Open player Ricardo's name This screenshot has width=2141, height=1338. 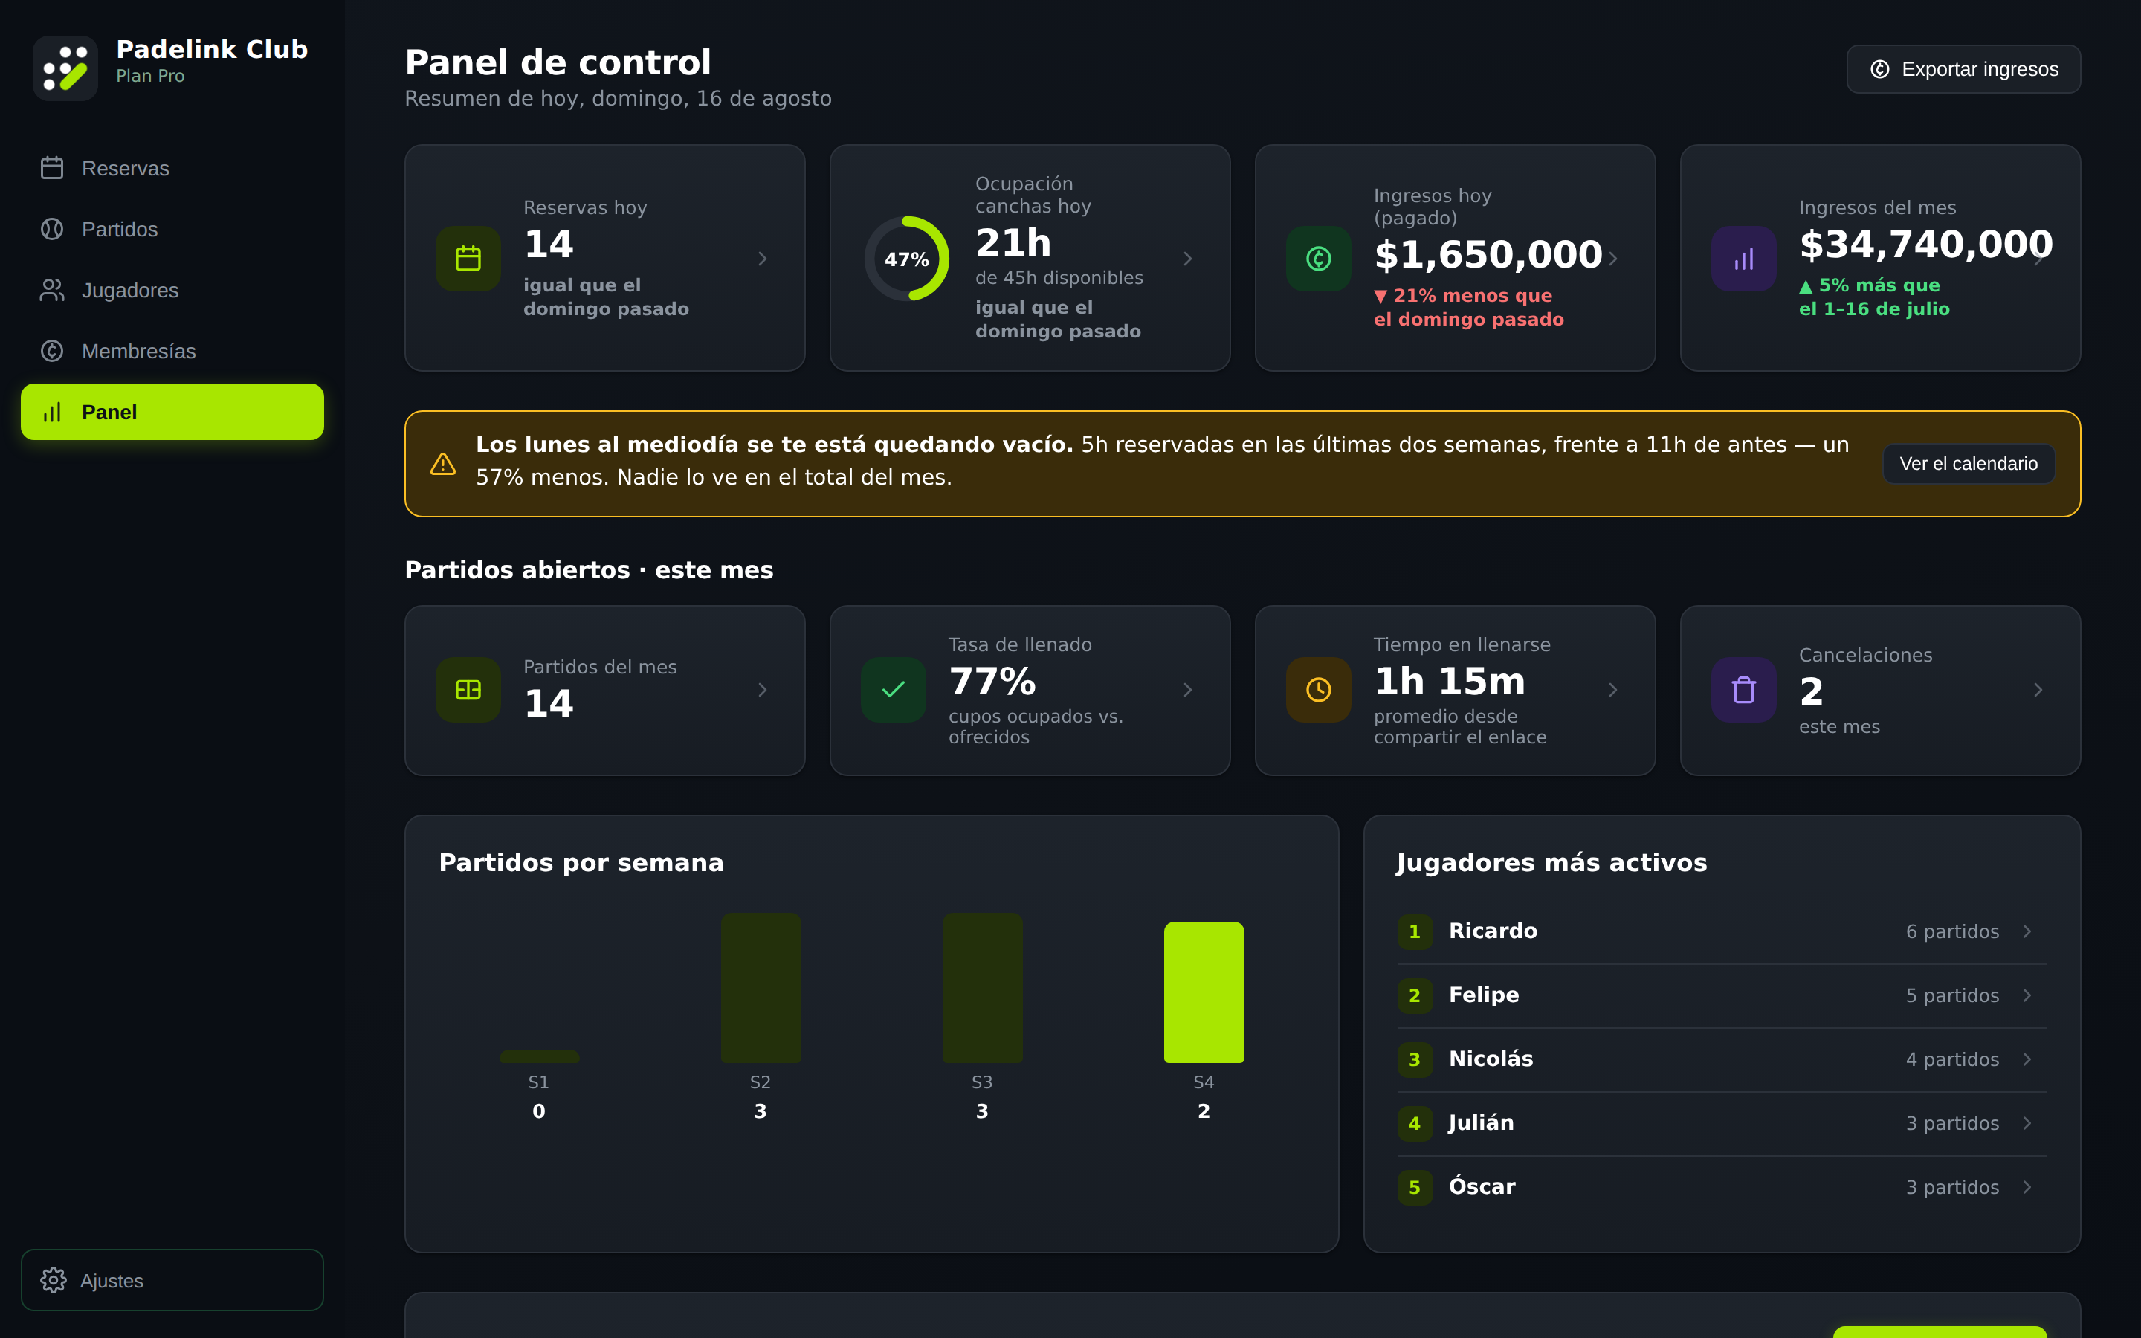click(1493, 932)
